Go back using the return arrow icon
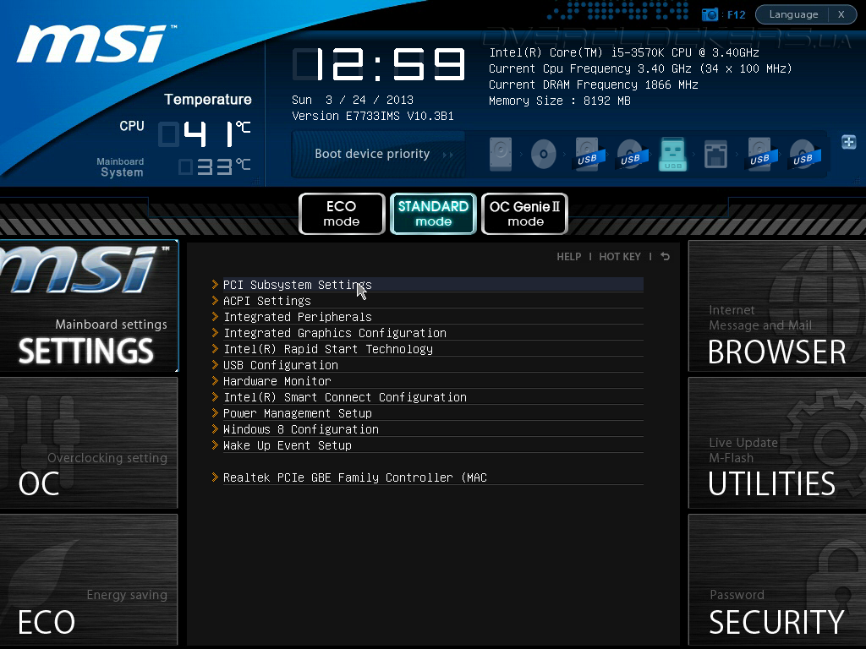The height and width of the screenshot is (649, 866). [x=665, y=257]
